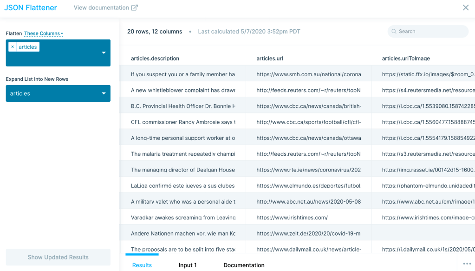The image size is (475, 271).
Task: Remove the articles tag with x icon
Action: [x=13, y=47]
